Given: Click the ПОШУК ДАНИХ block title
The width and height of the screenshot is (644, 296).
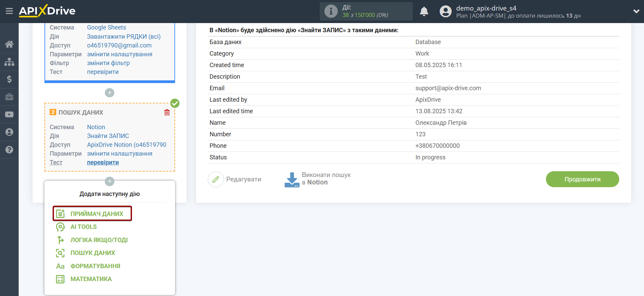Looking at the screenshot, I should click(81, 113).
